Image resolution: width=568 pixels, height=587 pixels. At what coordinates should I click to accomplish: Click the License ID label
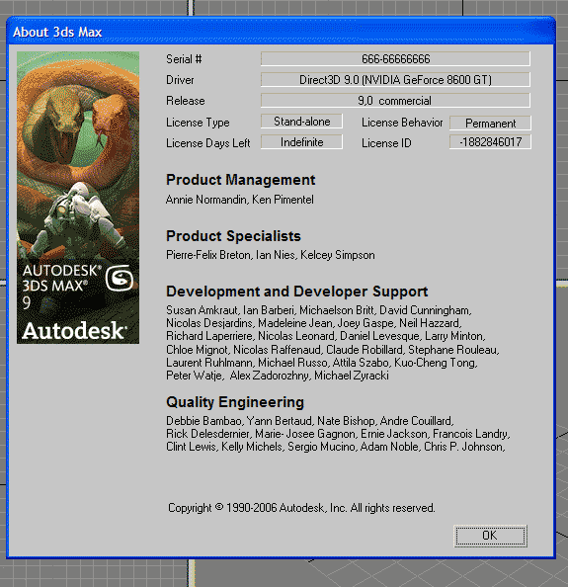tap(386, 143)
